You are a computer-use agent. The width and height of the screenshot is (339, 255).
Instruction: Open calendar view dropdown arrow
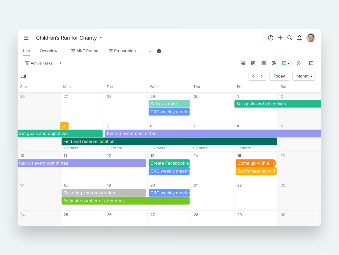pos(288,63)
